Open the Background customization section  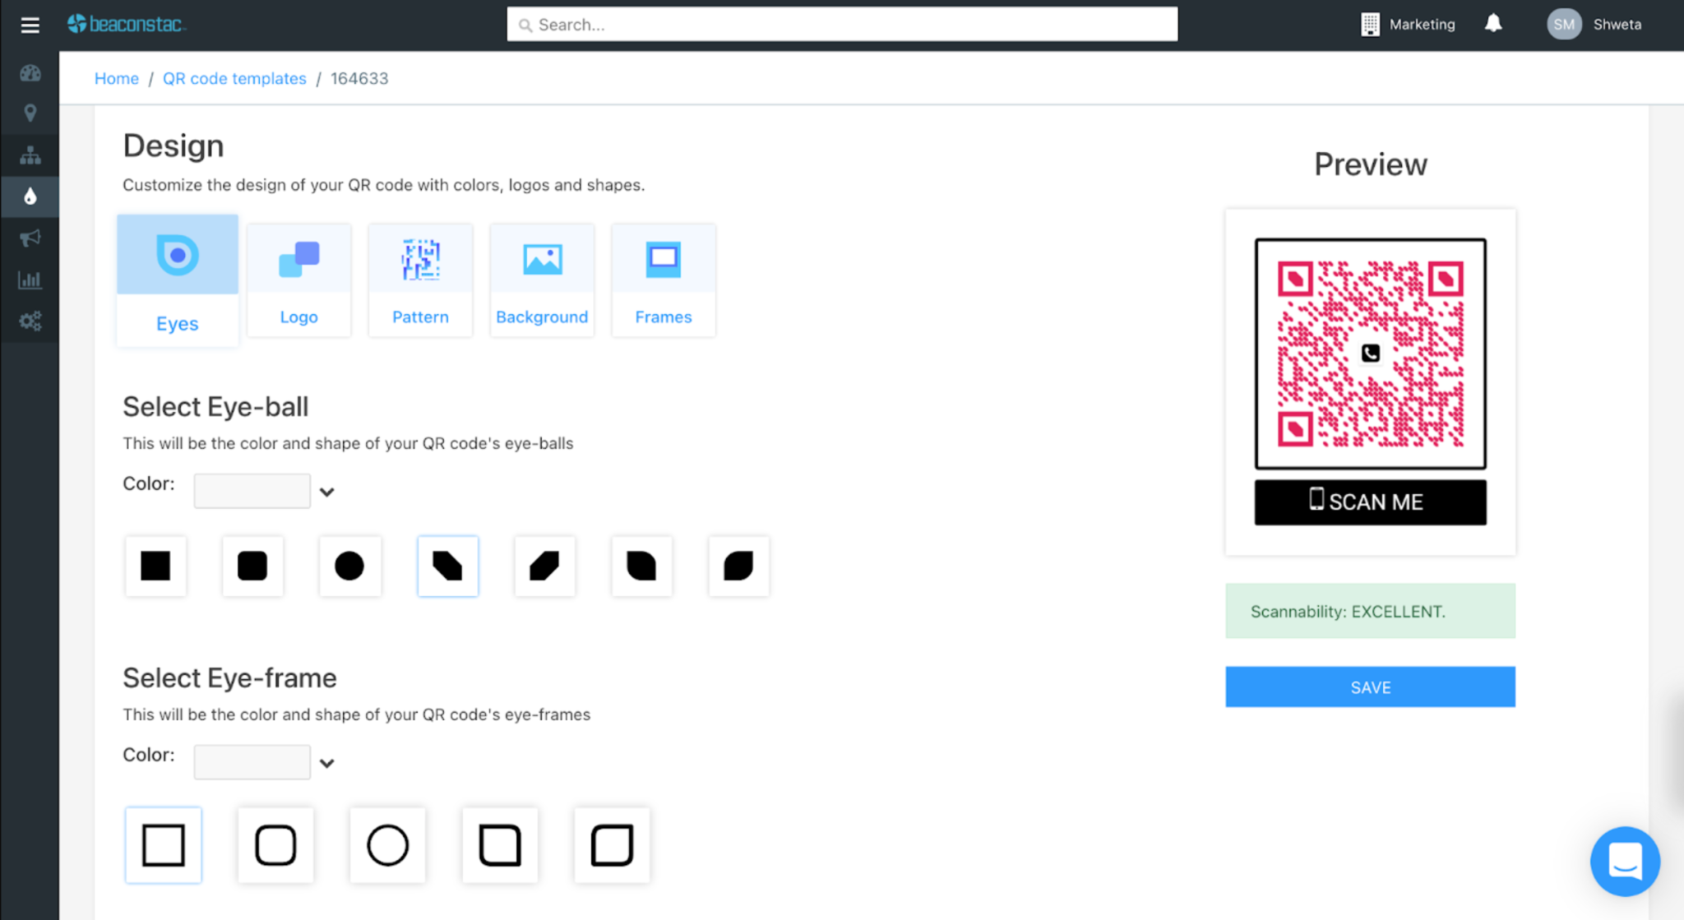tap(542, 280)
